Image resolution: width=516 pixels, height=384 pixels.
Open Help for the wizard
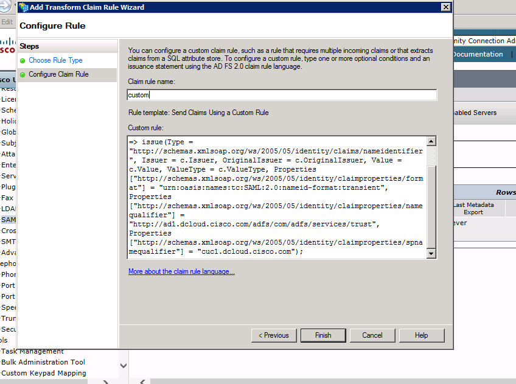[x=422, y=335]
